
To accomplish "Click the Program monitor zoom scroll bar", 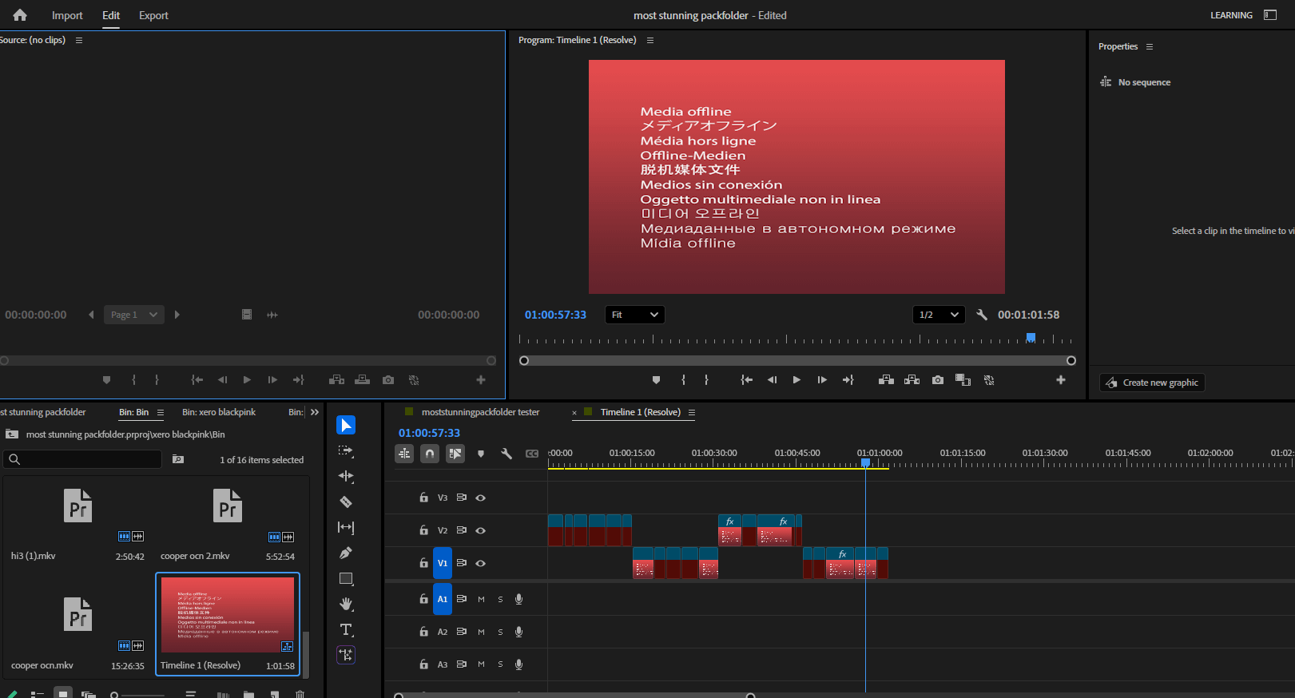I will pos(797,361).
